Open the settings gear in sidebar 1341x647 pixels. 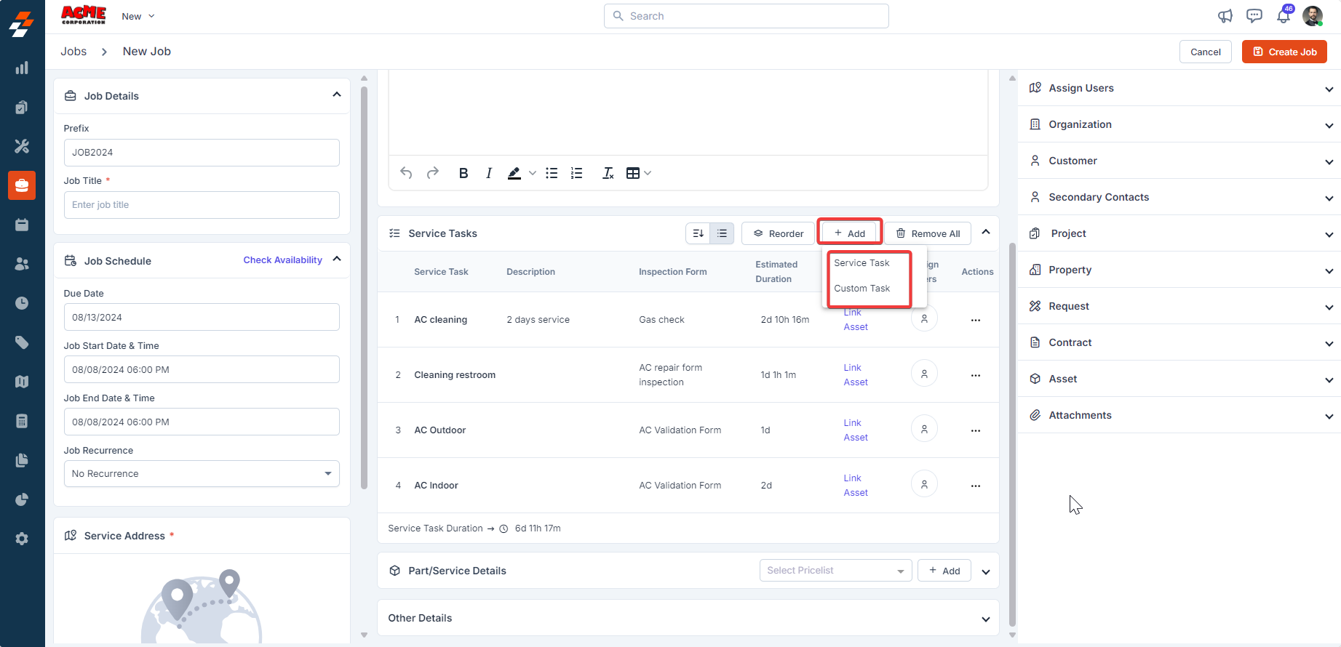click(x=22, y=539)
